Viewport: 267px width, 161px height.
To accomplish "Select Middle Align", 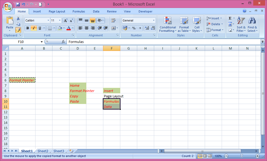I will [x=87, y=21].
